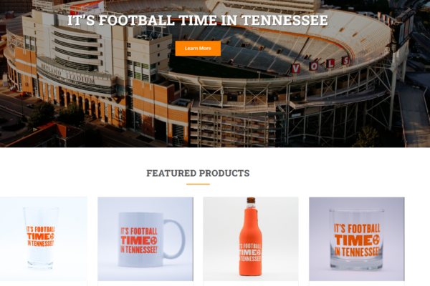Select the orange bottle koozie product

click(x=251, y=239)
